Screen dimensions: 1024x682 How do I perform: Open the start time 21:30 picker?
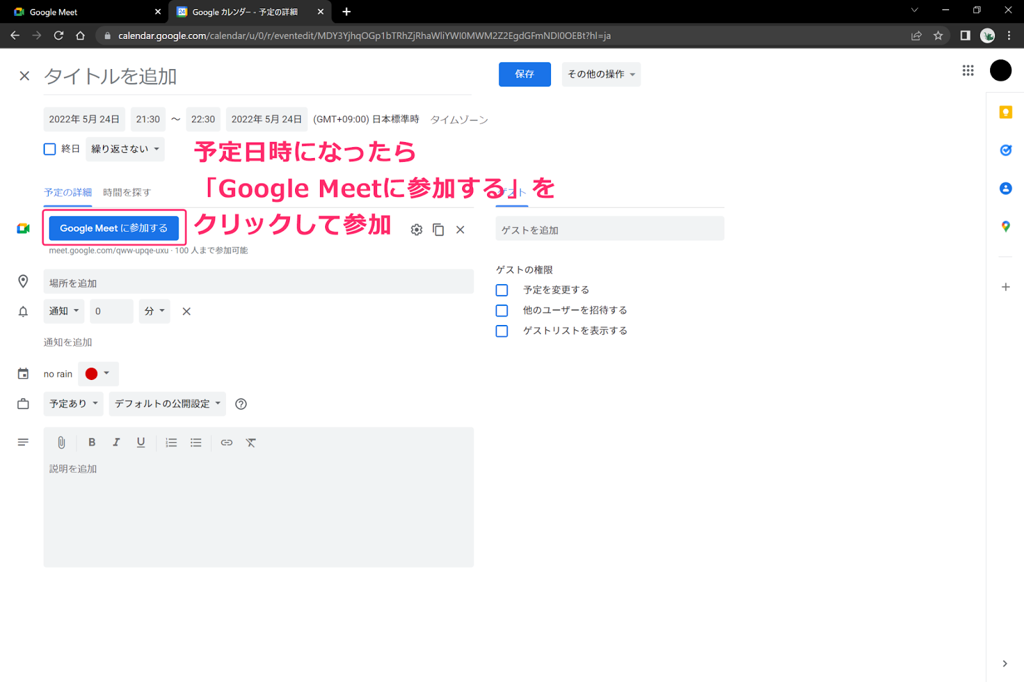(x=148, y=120)
